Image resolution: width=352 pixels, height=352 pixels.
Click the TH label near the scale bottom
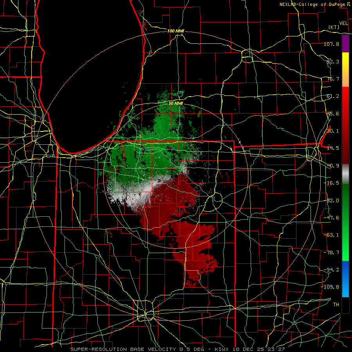click(336, 305)
